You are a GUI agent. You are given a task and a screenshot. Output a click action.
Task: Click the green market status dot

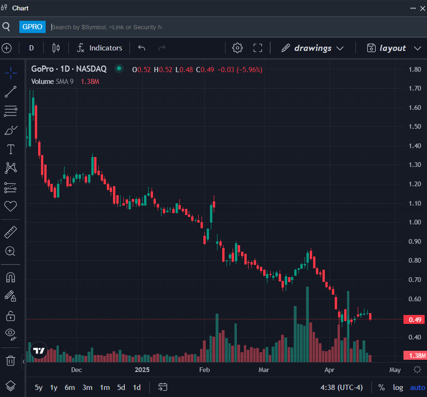pos(119,68)
